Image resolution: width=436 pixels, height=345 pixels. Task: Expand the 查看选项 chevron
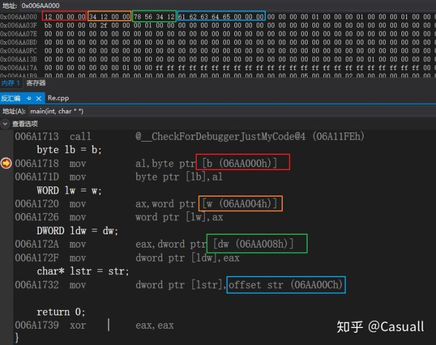(5, 123)
